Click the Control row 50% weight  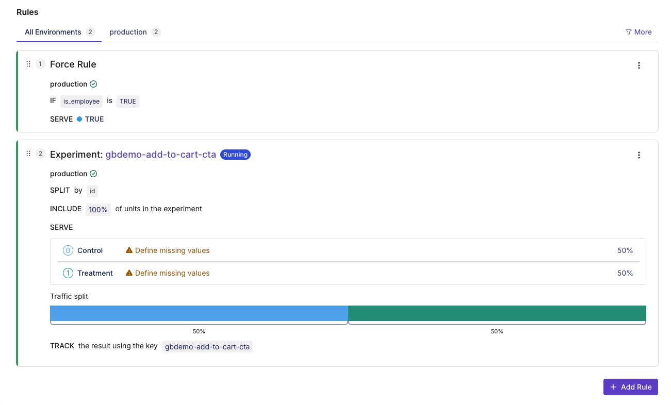click(625, 250)
